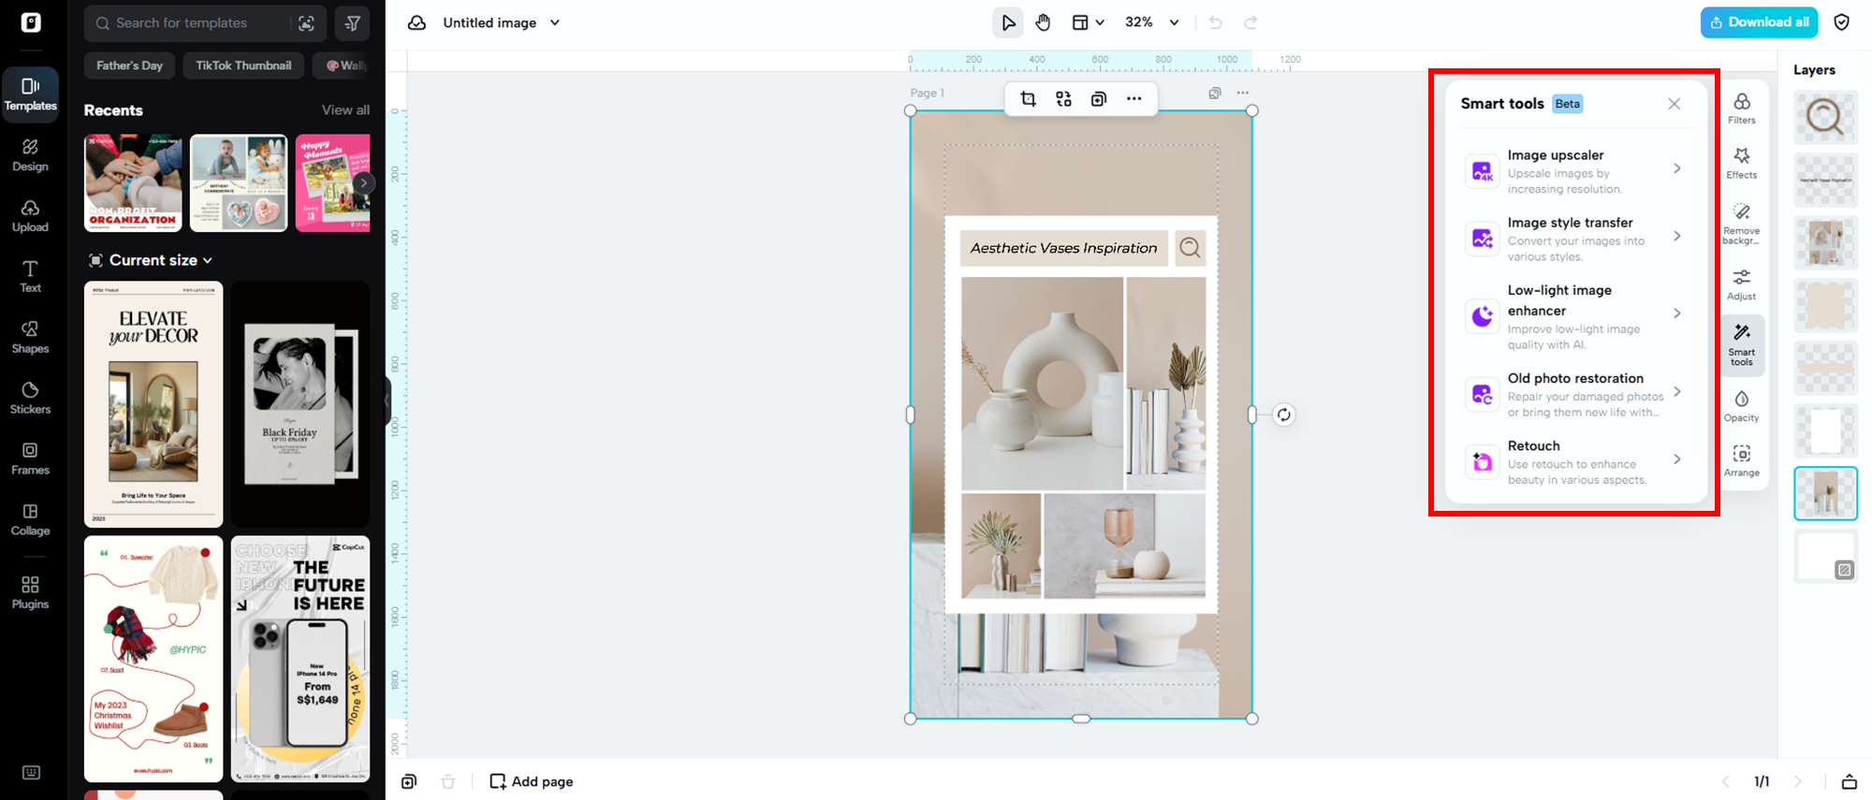Click the crop icon above the canvas
Screen dimensions: 1872x800
coord(1028,99)
